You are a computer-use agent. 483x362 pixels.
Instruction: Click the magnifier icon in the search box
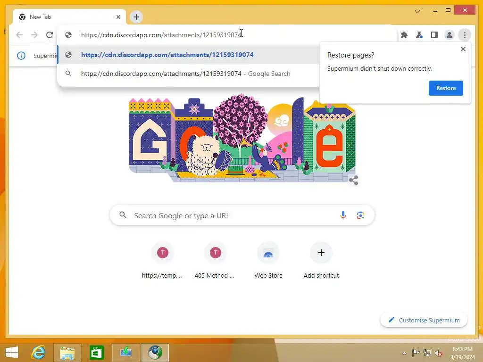[123, 215]
